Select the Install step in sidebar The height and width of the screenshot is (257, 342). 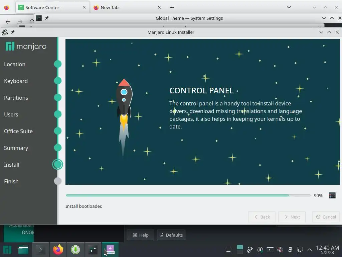pos(12,165)
